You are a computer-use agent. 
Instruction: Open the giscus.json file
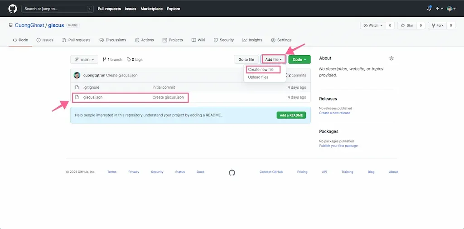[x=93, y=97]
